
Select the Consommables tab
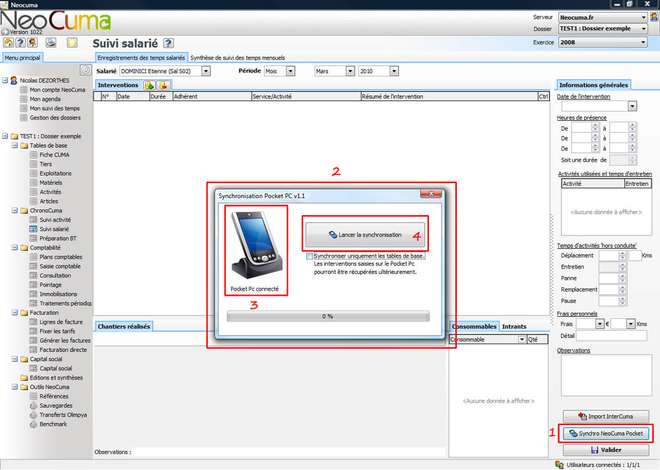pos(475,326)
